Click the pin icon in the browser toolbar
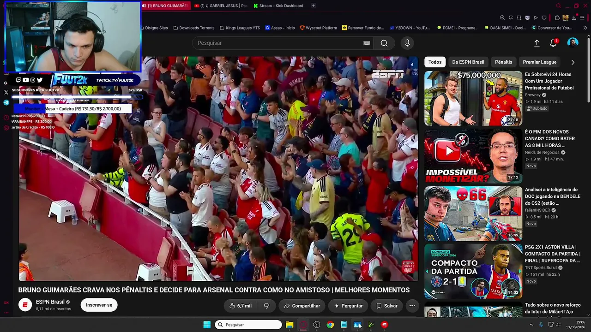The image size is (591, 332). pos(511,18)
